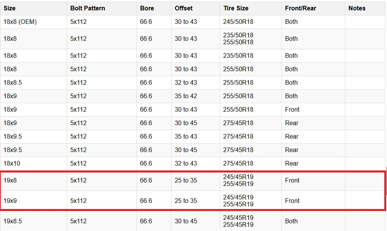Click Both in the 19x8.5 row

291,221
